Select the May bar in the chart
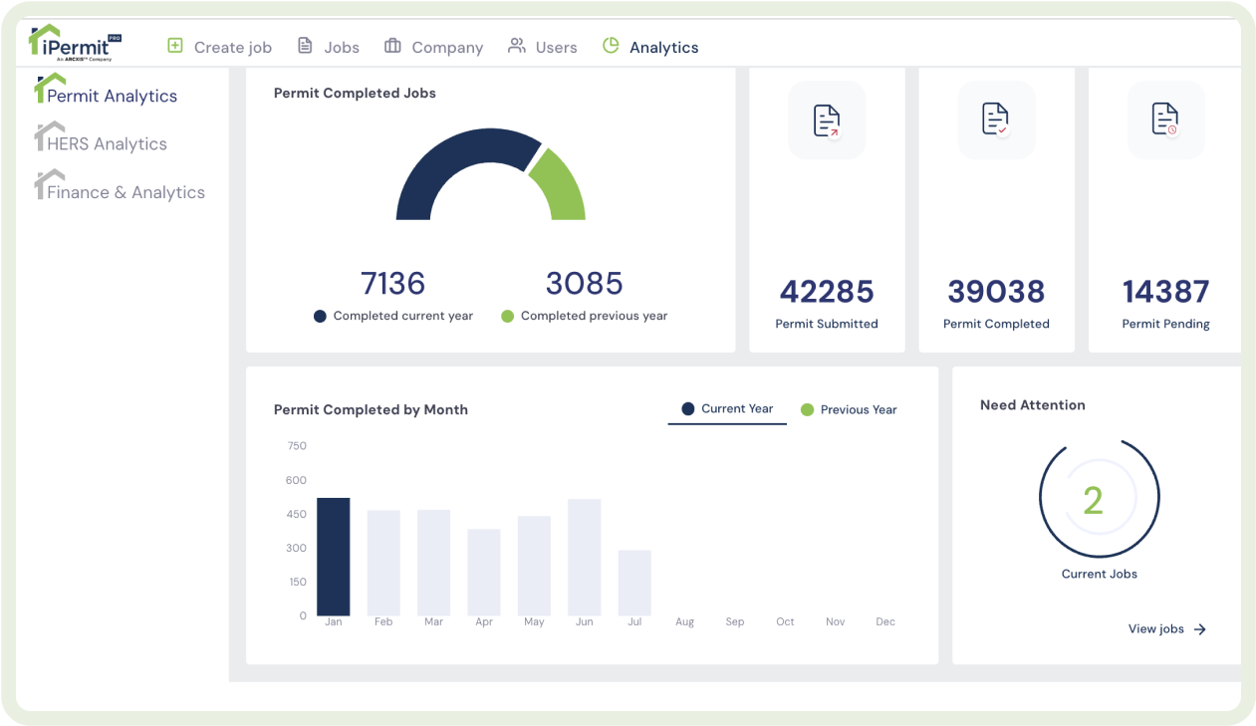This screenshot has width=1256, height=726. (x=534, y=566)
